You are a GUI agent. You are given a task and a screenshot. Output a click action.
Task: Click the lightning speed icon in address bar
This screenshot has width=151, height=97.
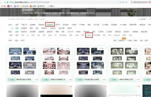[x=123, y=2]
